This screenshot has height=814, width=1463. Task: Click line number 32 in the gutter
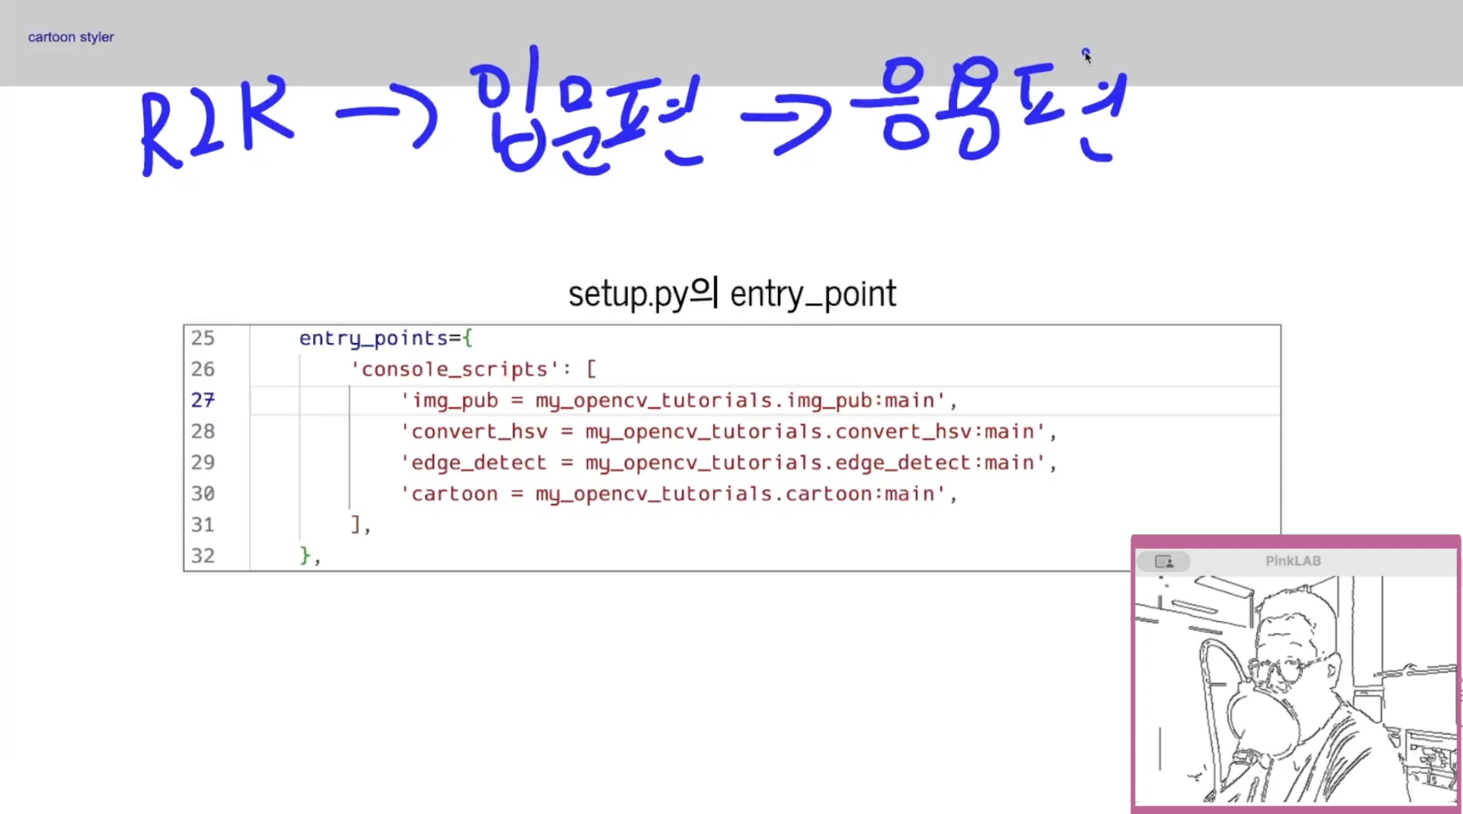tap(203, 556)
